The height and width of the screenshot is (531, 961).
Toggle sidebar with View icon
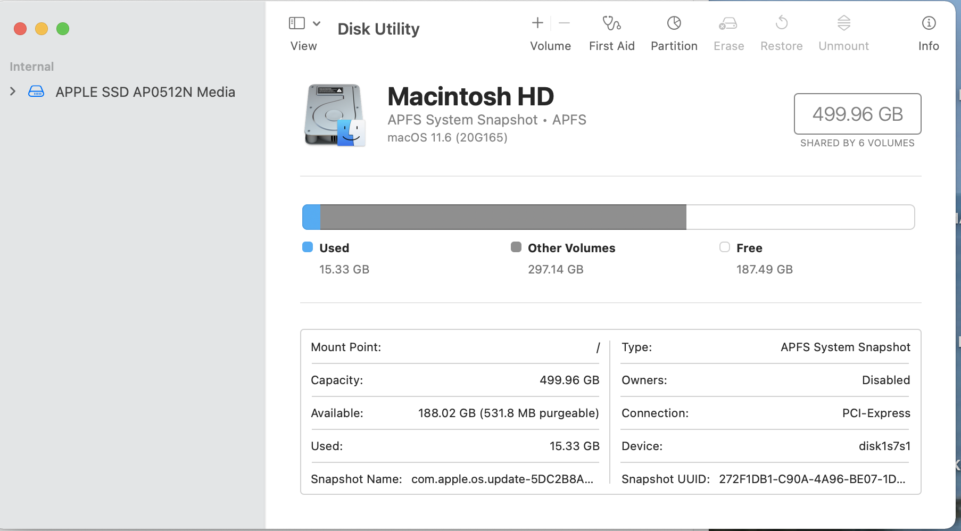tap(296, 23)
